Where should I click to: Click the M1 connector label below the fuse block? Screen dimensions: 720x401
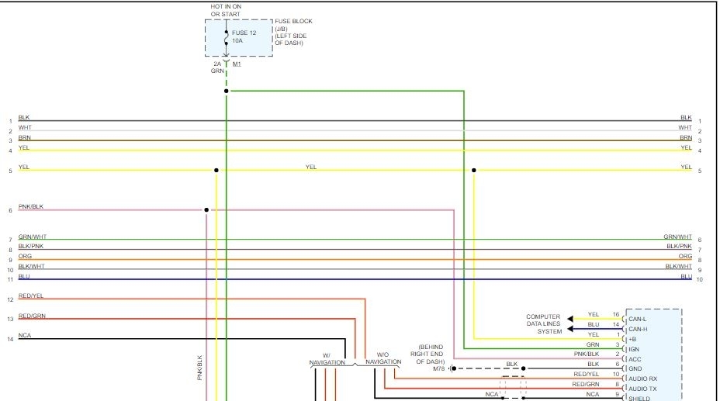click(x=237, y=64)
